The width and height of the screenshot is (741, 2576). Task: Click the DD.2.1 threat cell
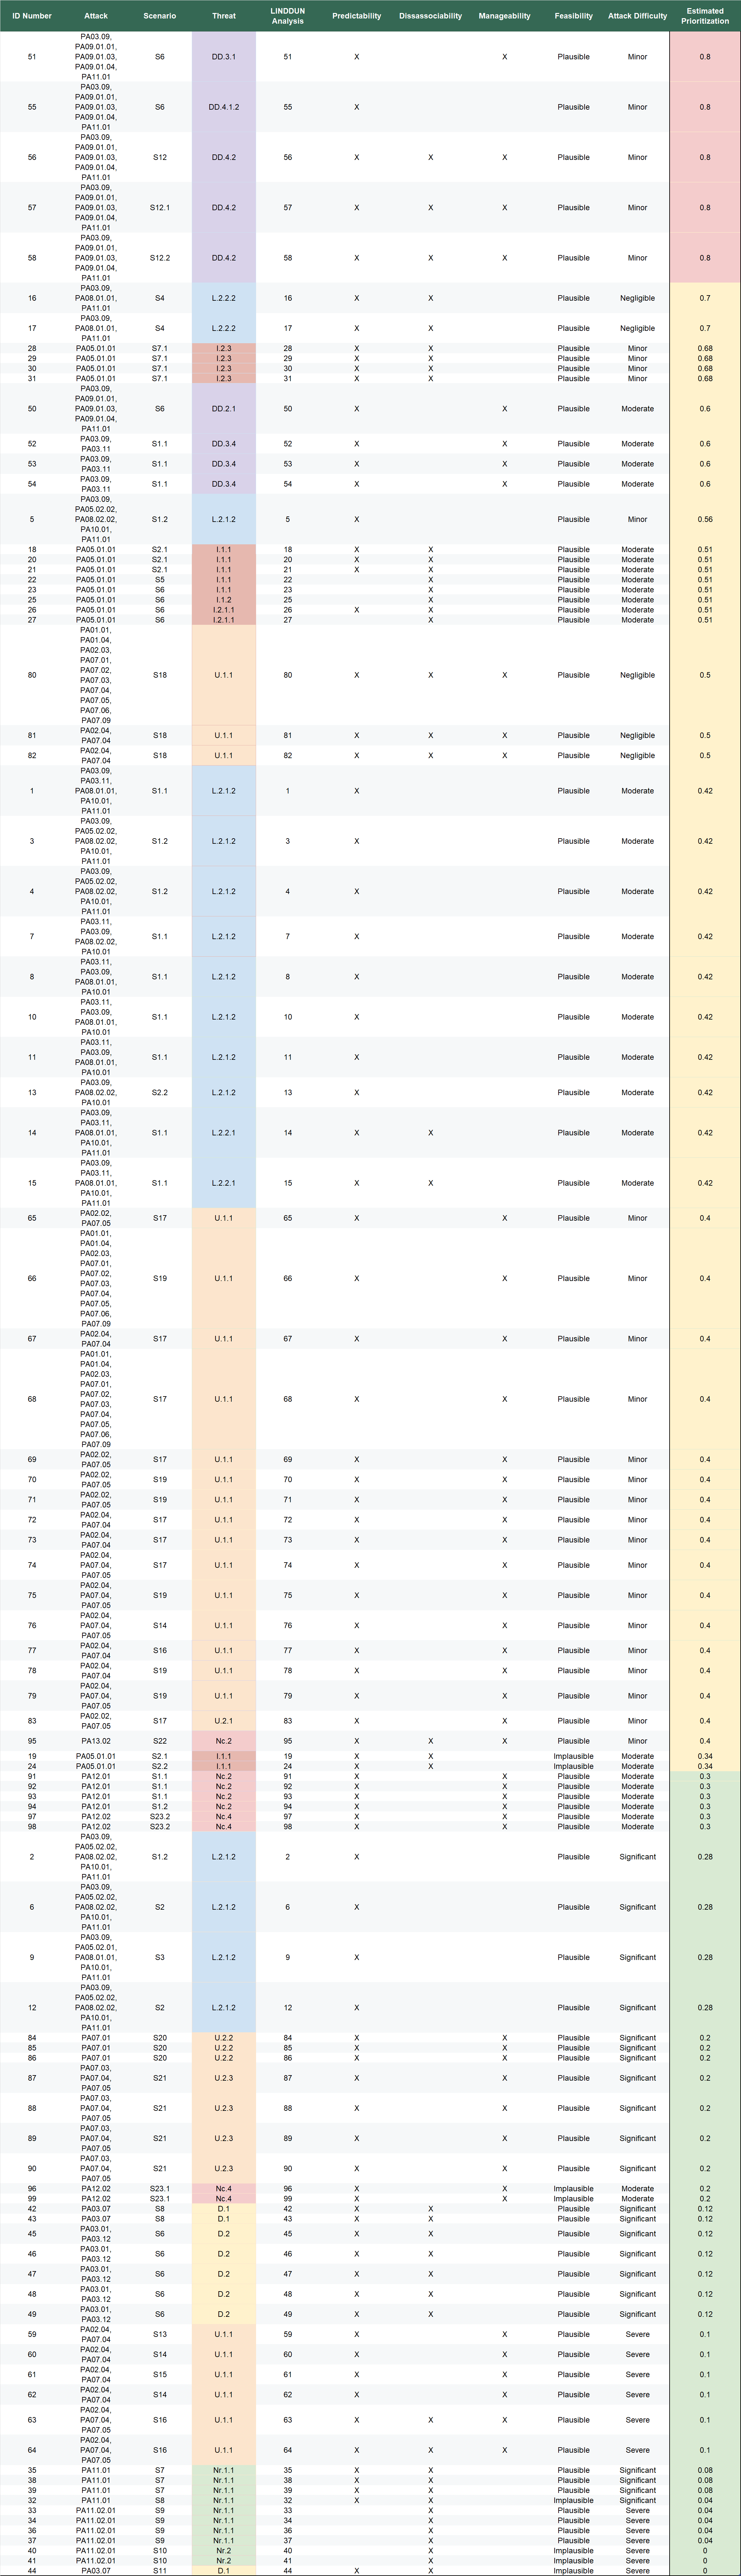point(224,409)
